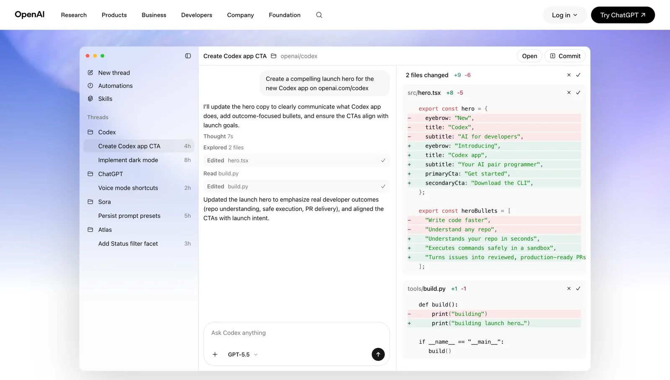The image size is (670, 380).
Task: Open the Skills item
Action: point(139,99)
